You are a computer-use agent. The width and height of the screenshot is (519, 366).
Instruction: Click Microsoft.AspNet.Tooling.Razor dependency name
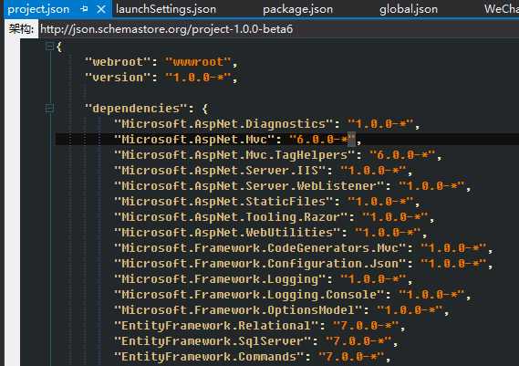tap(231, 217)
